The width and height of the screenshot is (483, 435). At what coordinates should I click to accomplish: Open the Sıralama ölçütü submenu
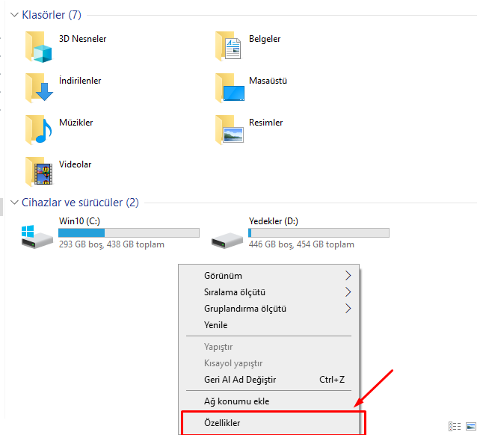point(268,291)
